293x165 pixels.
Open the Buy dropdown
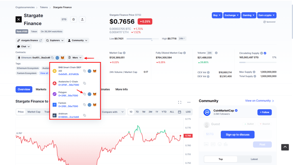click(x=217, y=15)
